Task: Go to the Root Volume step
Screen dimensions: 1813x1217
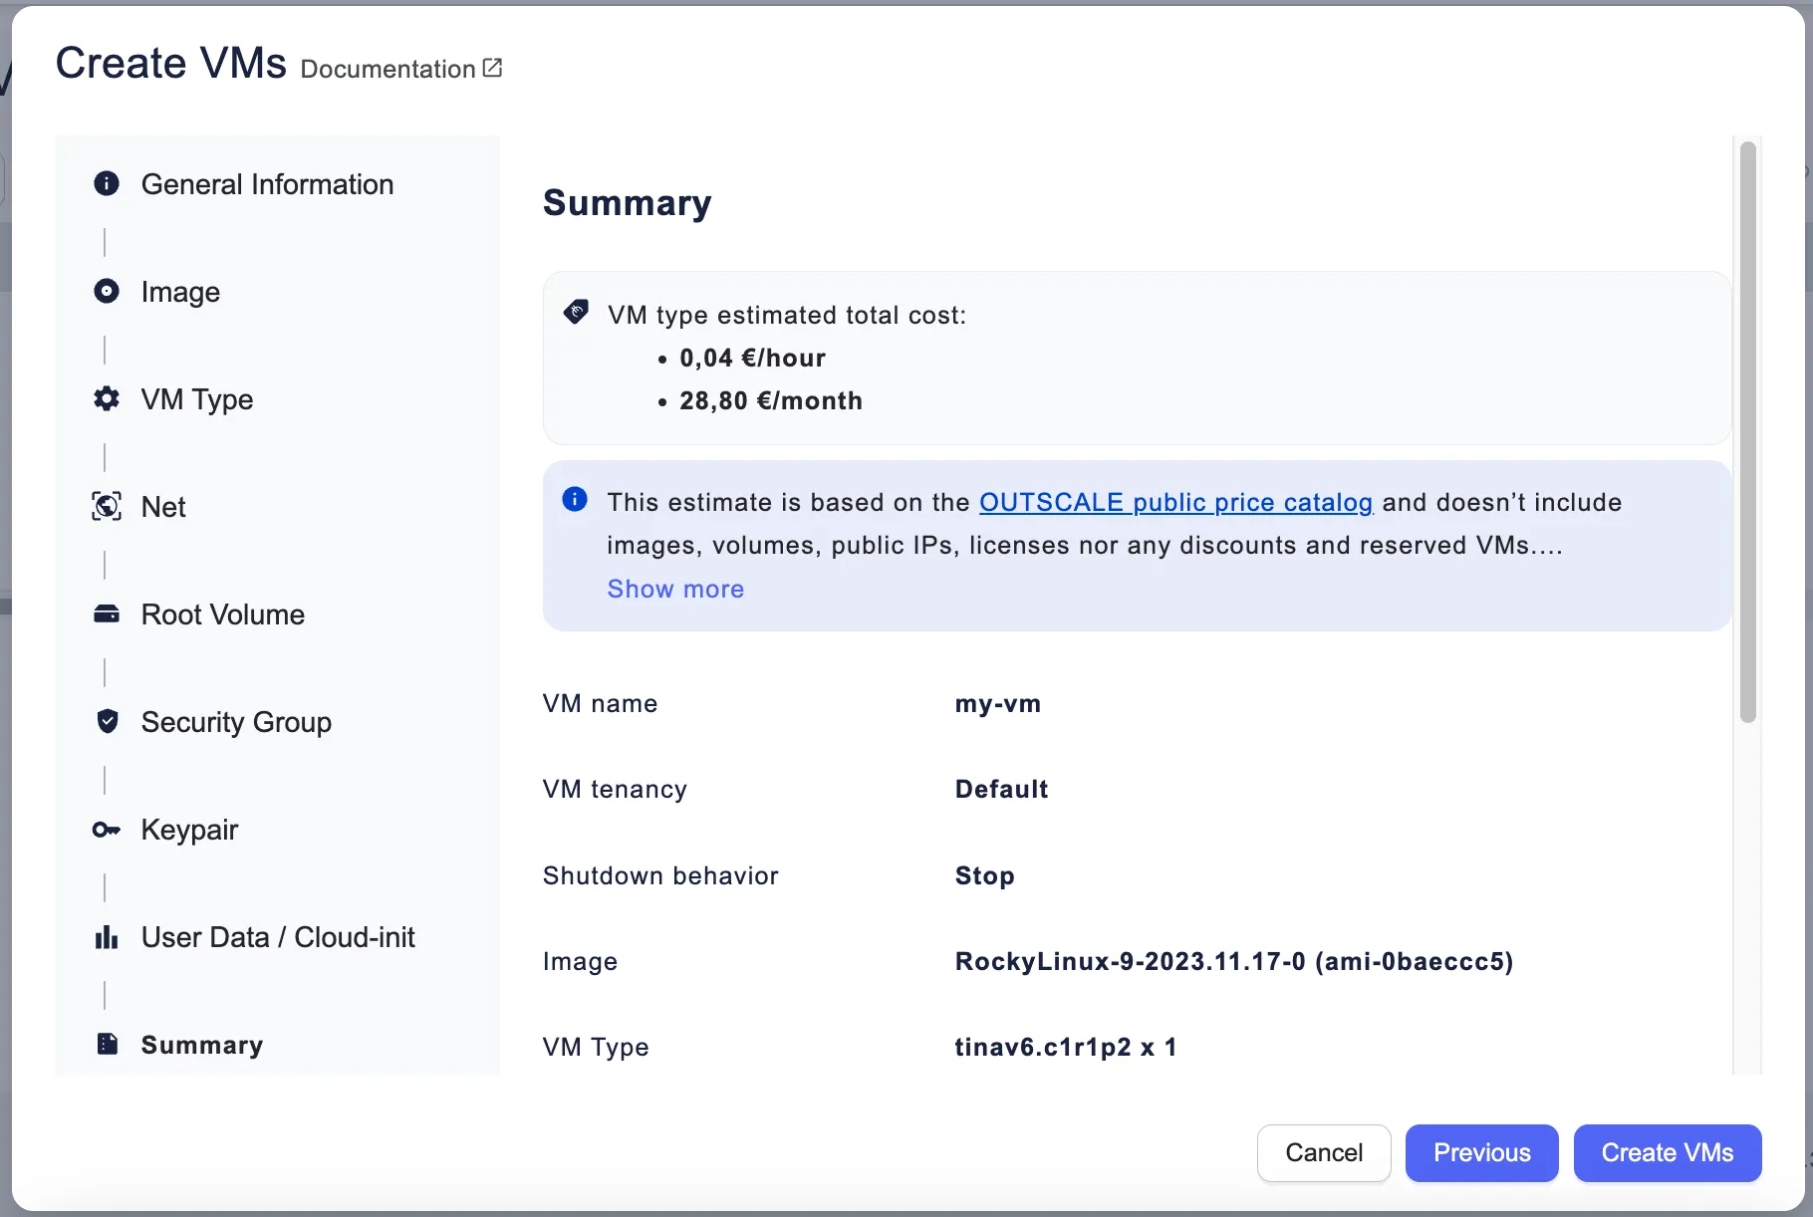Action: [223, 614]
